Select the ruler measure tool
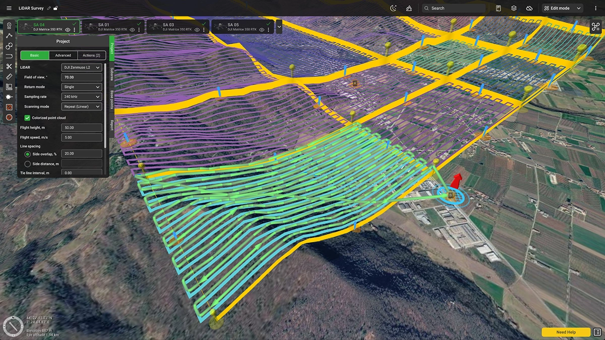605x340 pixels. point(9,76)
